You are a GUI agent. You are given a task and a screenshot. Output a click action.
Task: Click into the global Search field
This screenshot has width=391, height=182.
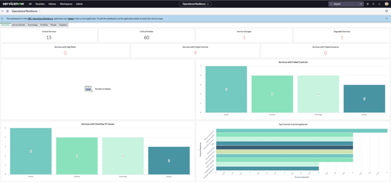click(x=344, y=4)
